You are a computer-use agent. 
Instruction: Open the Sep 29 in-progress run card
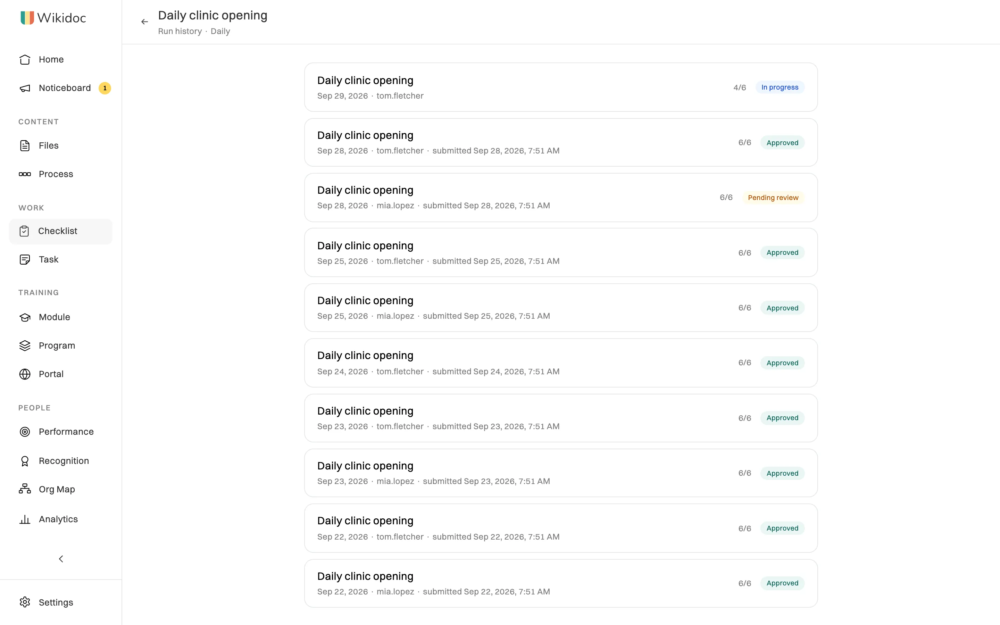[x=561, y=87]
